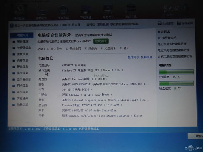Select 硬件健康 in the sidebar
The height and width of the screenshot is (152, 203).
[x=21, y=41]
